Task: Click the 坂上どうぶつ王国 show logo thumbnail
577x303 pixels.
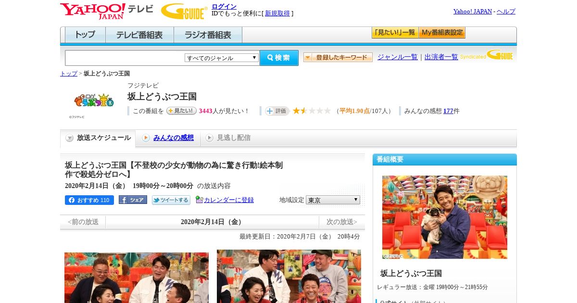Action: (x=94, y=101)
